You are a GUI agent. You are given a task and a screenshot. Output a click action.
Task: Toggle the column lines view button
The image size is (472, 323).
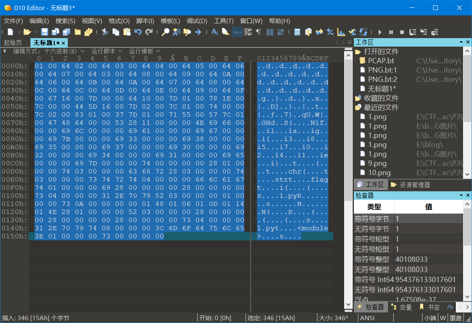coord(270,32)
